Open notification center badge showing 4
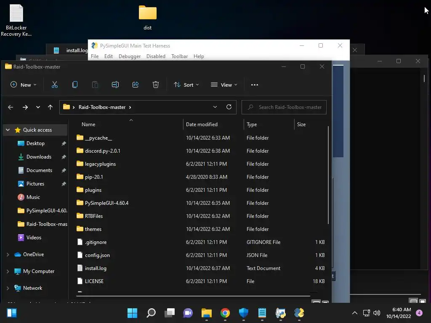 pyautogui.click(x=419, y=313)
